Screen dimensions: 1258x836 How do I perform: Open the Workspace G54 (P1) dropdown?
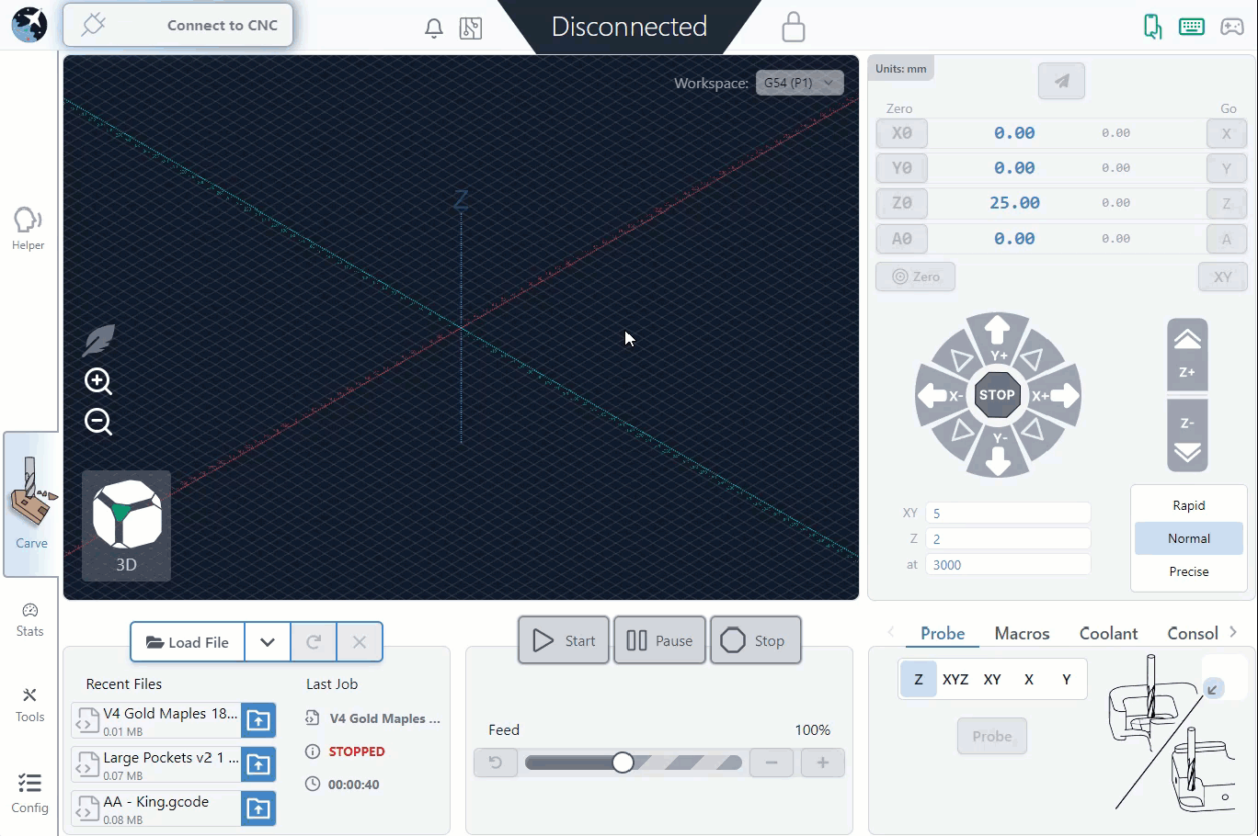pos(799,83)
